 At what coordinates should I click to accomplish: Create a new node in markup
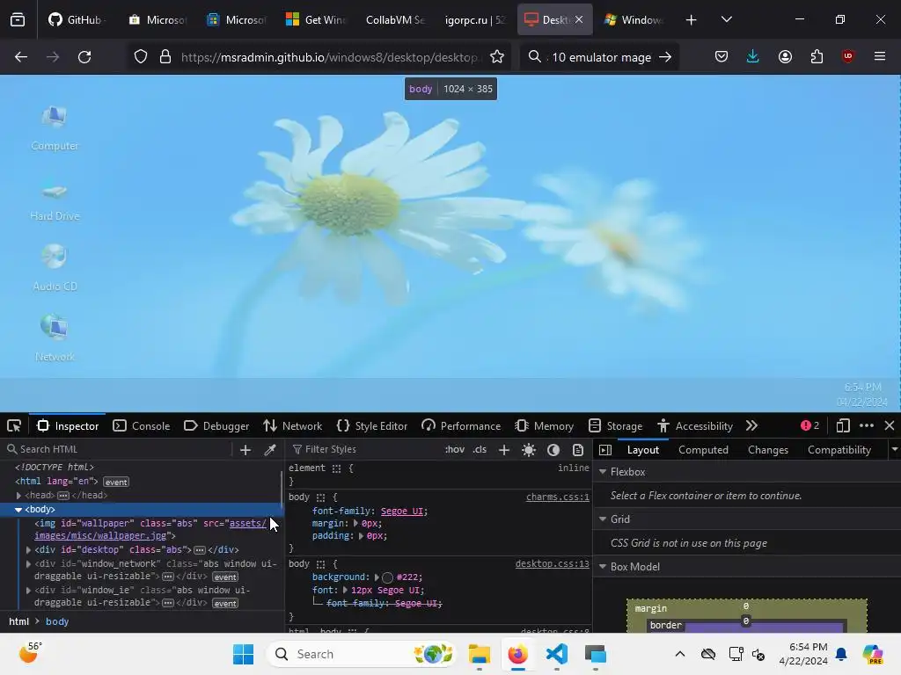(x=245, y=449)
